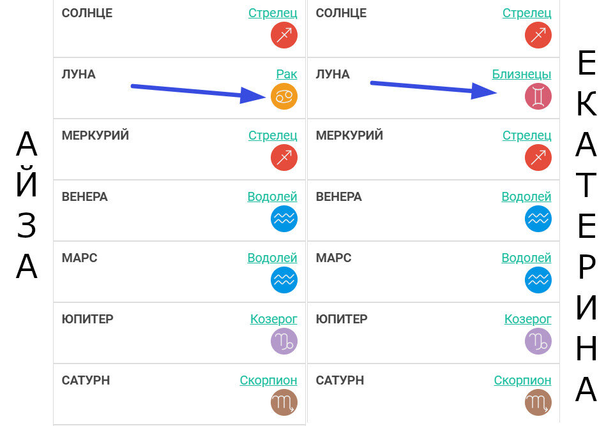The height and width of the screenshot is (426, 613).
Task: Open the Козерог link in left Юпитер row
Action: tap(274, 319)
